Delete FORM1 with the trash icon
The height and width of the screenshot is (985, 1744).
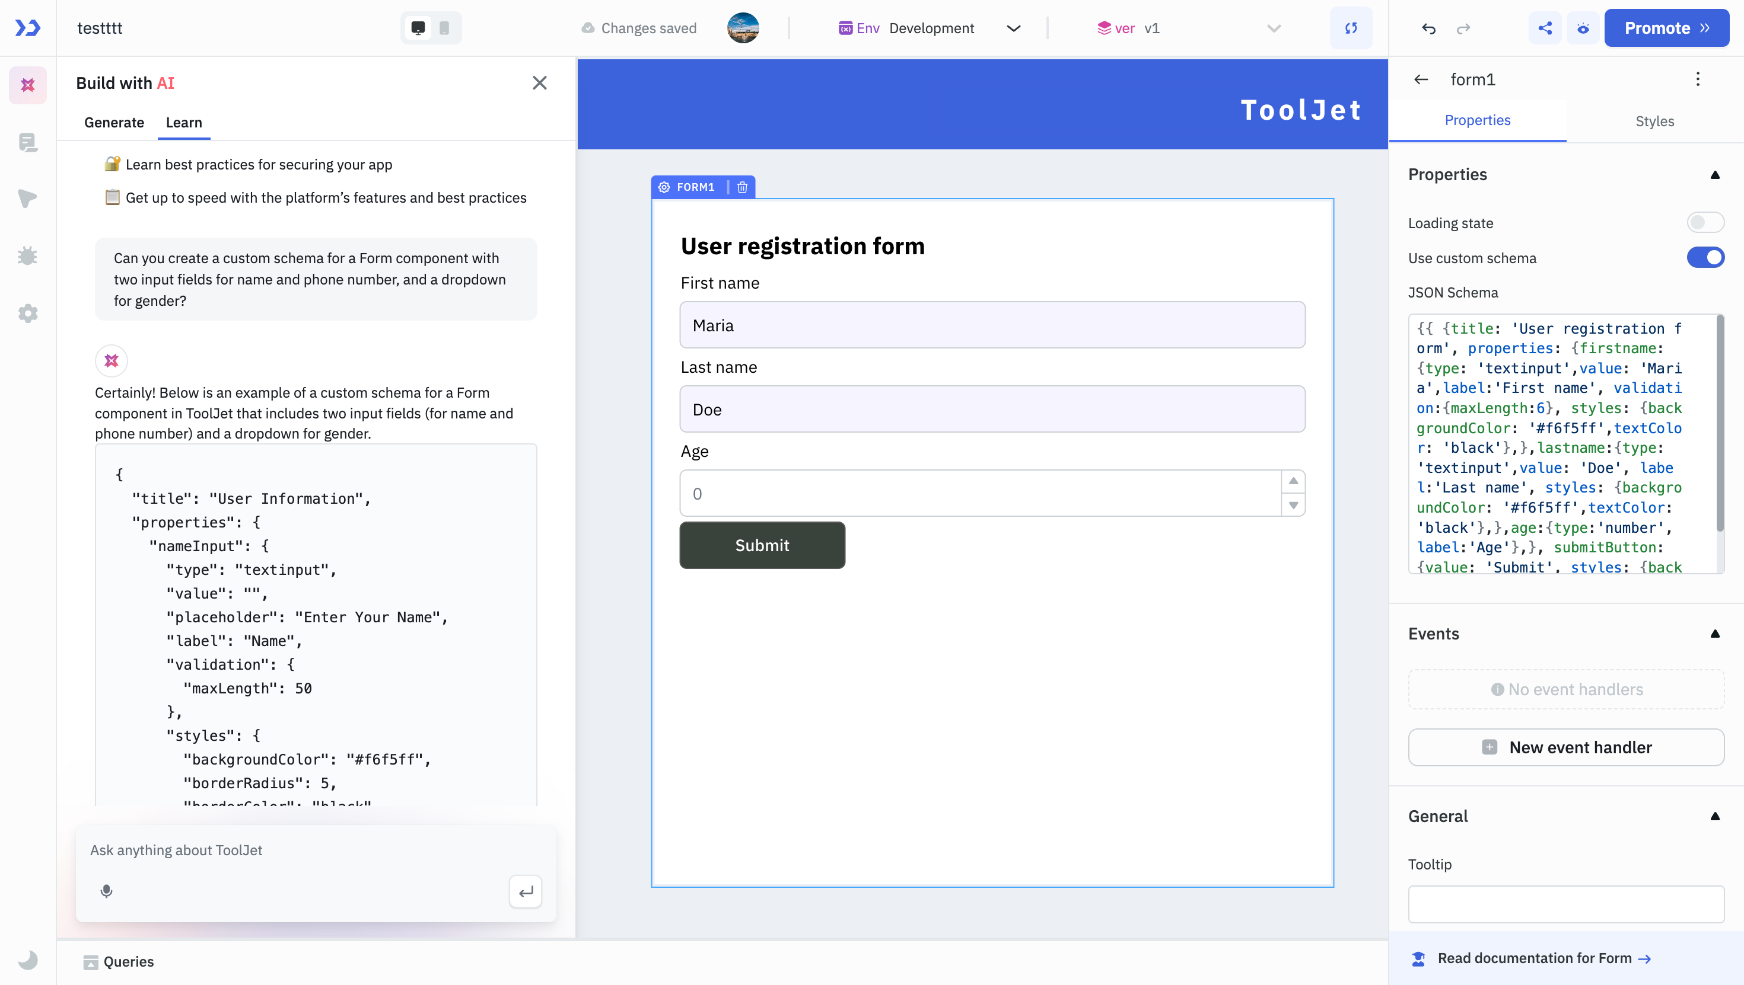click(x=742, y=187)
